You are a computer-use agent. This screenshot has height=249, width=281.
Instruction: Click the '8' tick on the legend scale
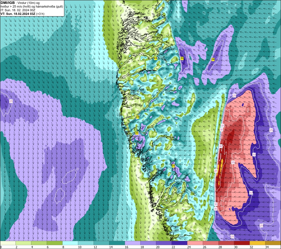click(x=63, y=247)
